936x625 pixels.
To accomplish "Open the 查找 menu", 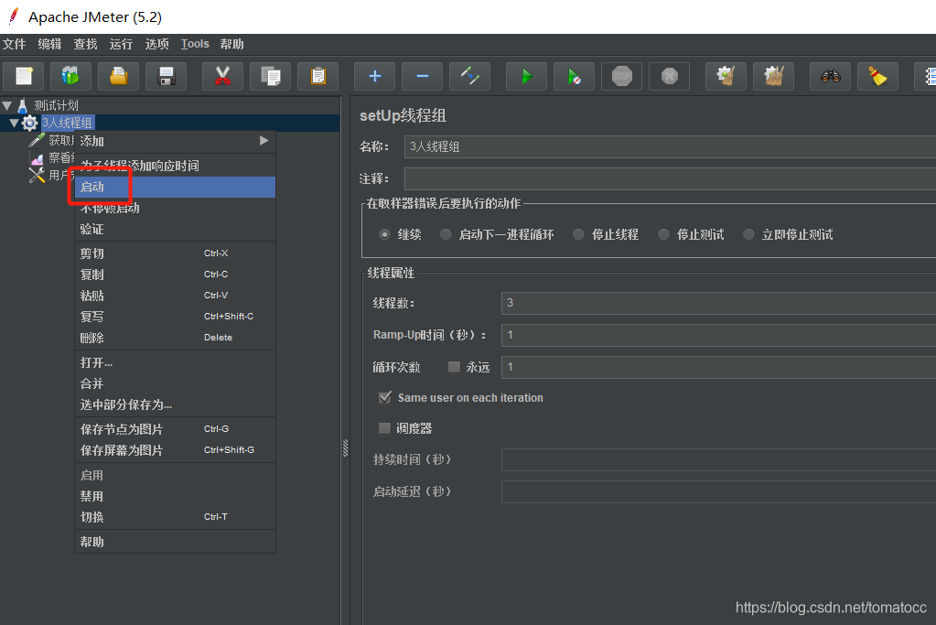I will (85, 44).
